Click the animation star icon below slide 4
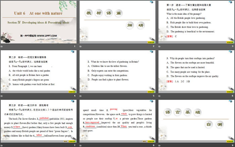Viewport: 235px width, 147px height. (2, 95)
